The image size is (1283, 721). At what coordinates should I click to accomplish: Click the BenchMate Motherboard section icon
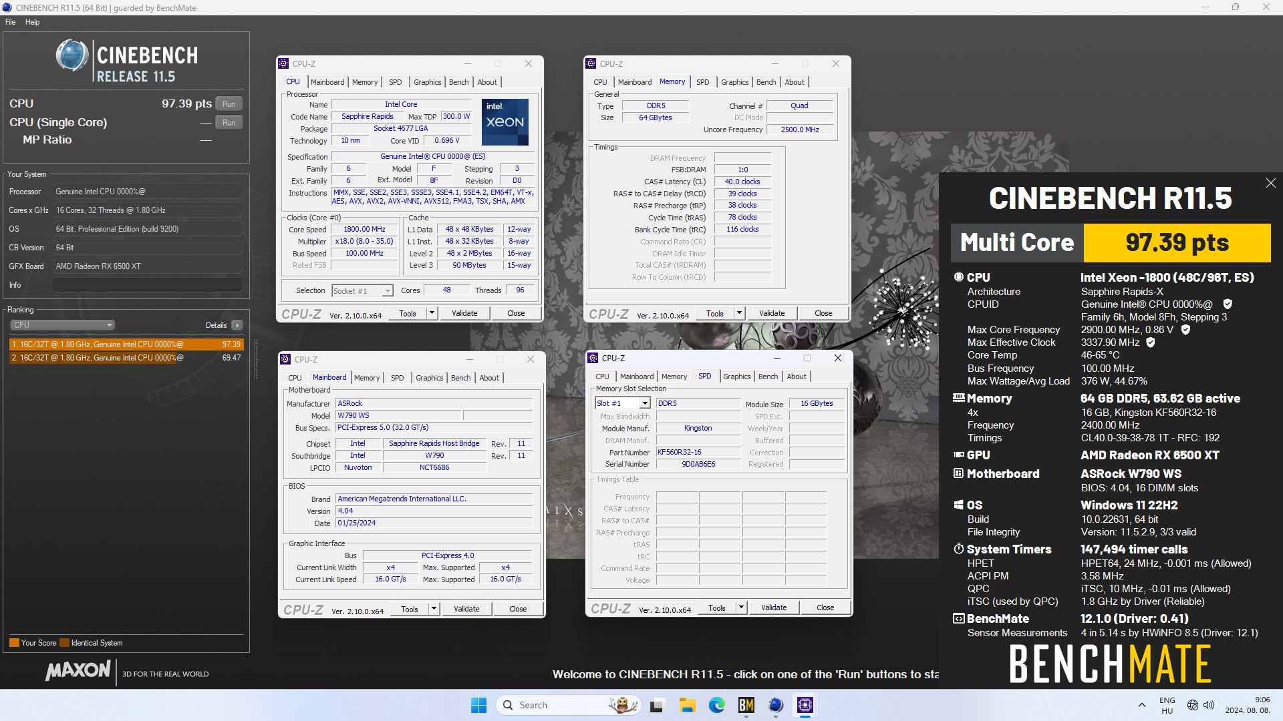tap(959, 473)
